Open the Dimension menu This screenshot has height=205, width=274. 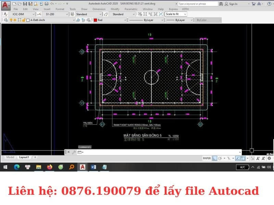99,9
